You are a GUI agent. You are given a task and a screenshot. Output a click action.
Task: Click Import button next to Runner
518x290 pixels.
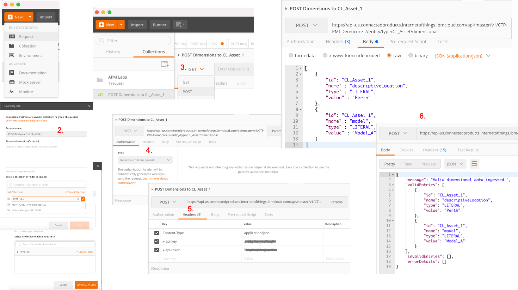click(x=137, y=25)
